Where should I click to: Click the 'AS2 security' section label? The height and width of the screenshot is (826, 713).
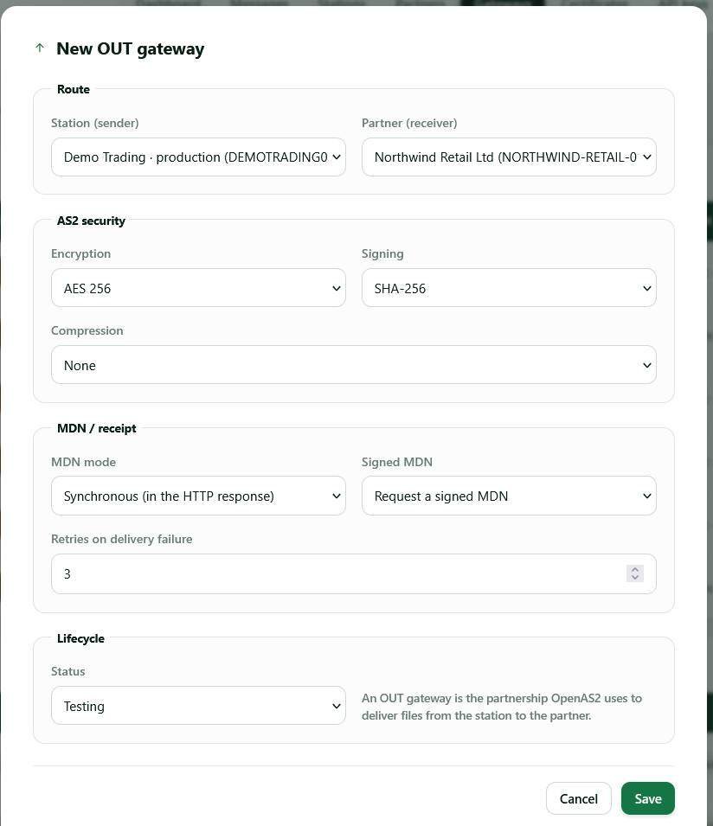point(91,221)
